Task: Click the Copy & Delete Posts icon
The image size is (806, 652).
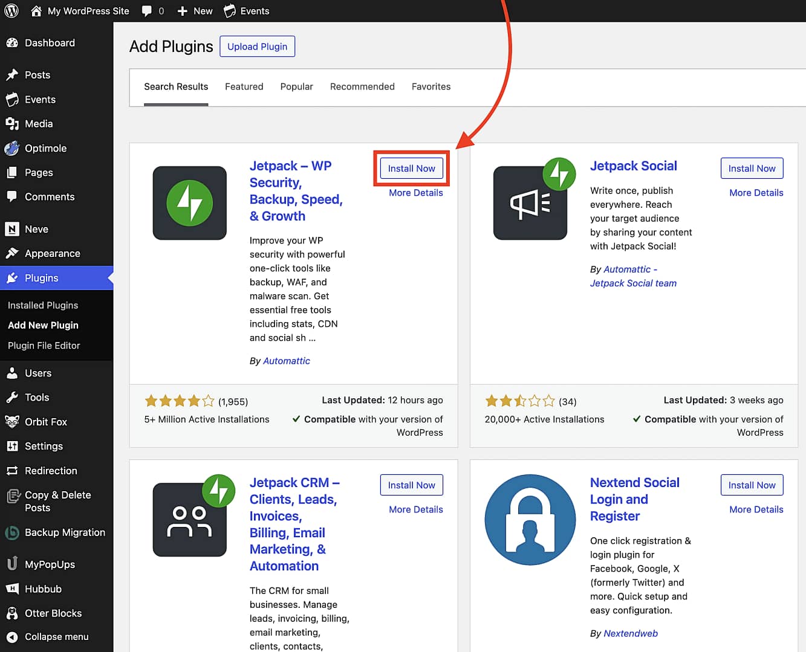Action: [12, 496]
